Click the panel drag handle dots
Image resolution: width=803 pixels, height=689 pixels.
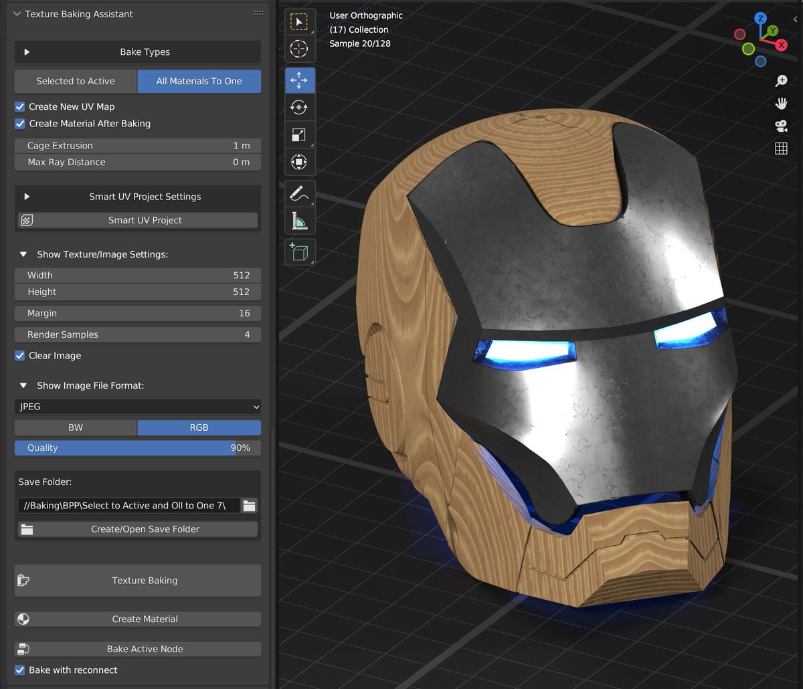pyautogui.click(x=258, y=13)
